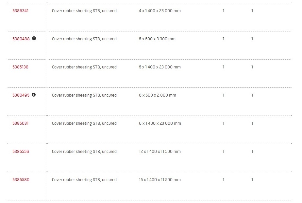Select product link 5385580
Image resolution: width=302 pixels, height=203 pixels.
tap(21, 180)
